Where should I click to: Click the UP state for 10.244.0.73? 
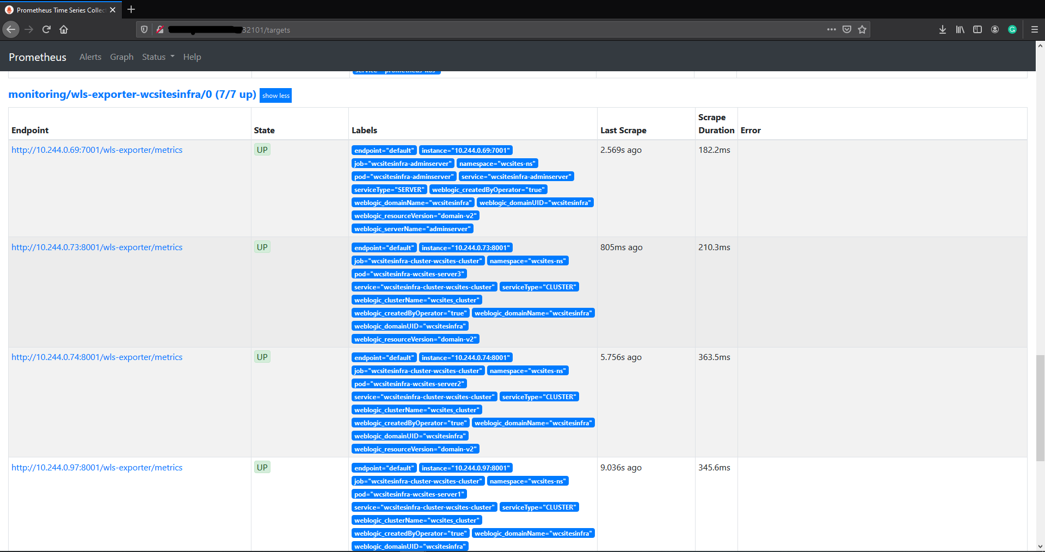[262, 247]
